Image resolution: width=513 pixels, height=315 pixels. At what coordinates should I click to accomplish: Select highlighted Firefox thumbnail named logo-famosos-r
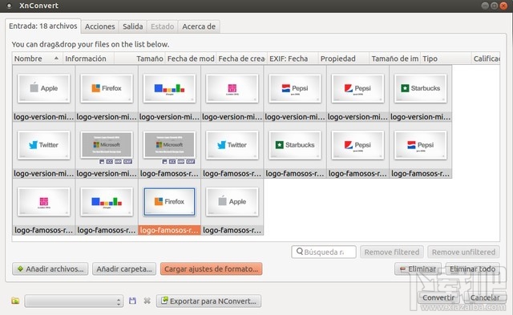click(169, 201)
